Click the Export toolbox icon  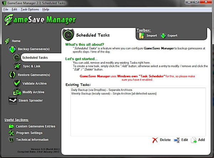[163, 36]
